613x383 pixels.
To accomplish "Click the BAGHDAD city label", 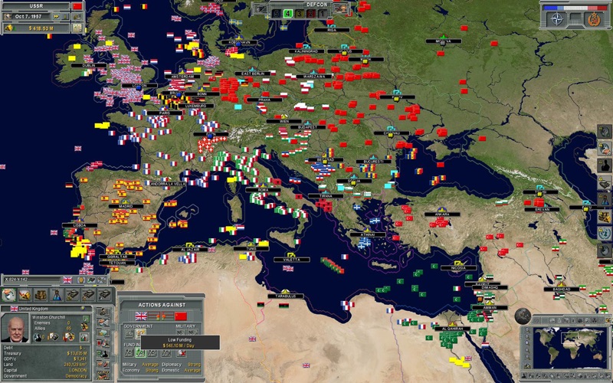I will [562, 290].
